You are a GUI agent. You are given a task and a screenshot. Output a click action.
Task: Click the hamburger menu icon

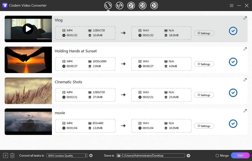tap(232, 5)
